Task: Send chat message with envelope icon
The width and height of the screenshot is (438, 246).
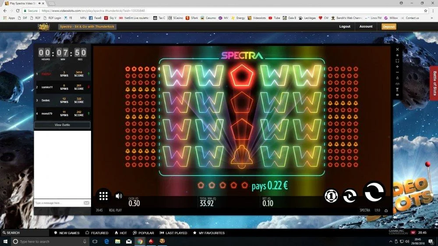Action: 87,203
